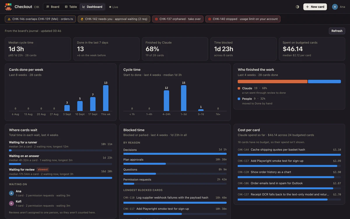Click the orange Claude legend swatch
350x219 pixels.
239,88
